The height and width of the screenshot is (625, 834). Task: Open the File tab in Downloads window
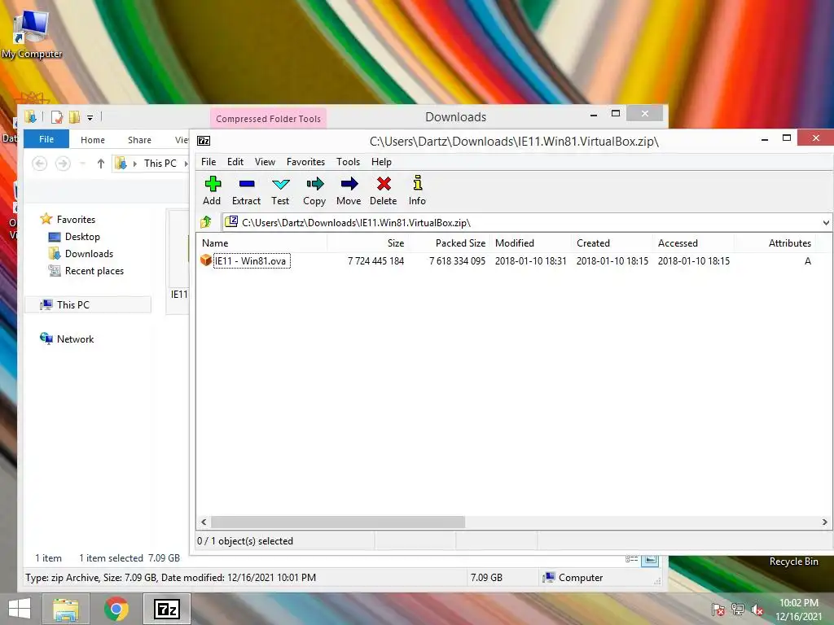coord(46,139)
